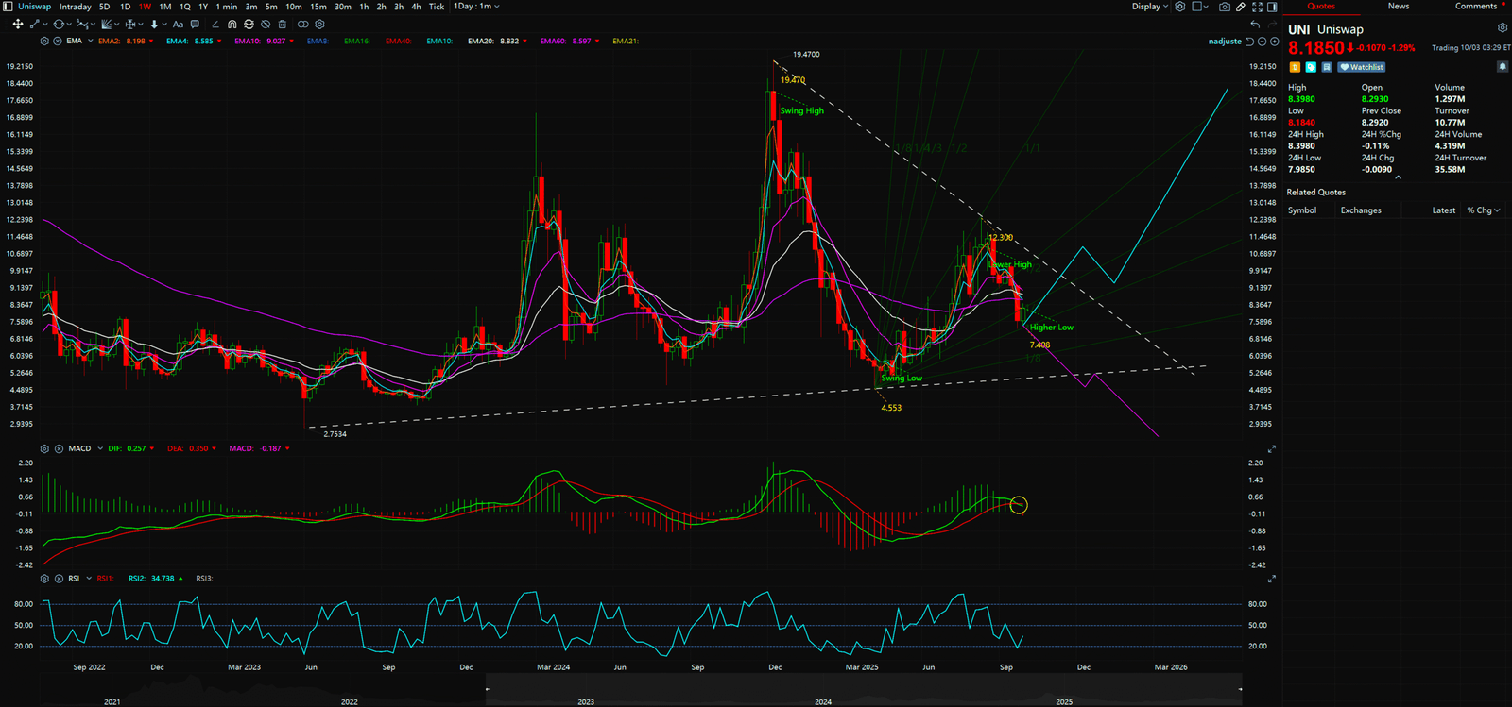Toggle hide-all-drawings eye icon

click(x=266, y=25)
